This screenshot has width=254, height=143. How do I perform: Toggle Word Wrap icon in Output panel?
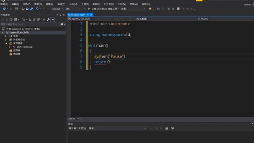point(172,128)
